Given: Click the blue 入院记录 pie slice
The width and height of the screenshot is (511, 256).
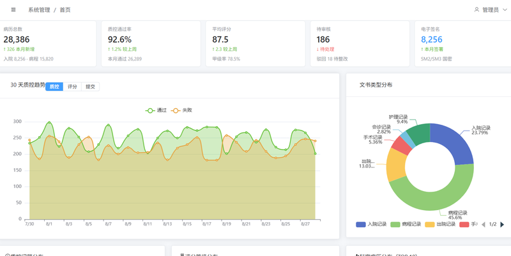Looking at the screenshot, I should point(455,142).
